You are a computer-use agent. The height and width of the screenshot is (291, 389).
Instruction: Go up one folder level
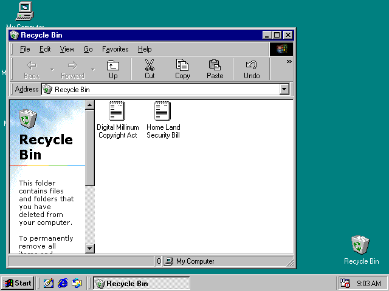(113, 70)
